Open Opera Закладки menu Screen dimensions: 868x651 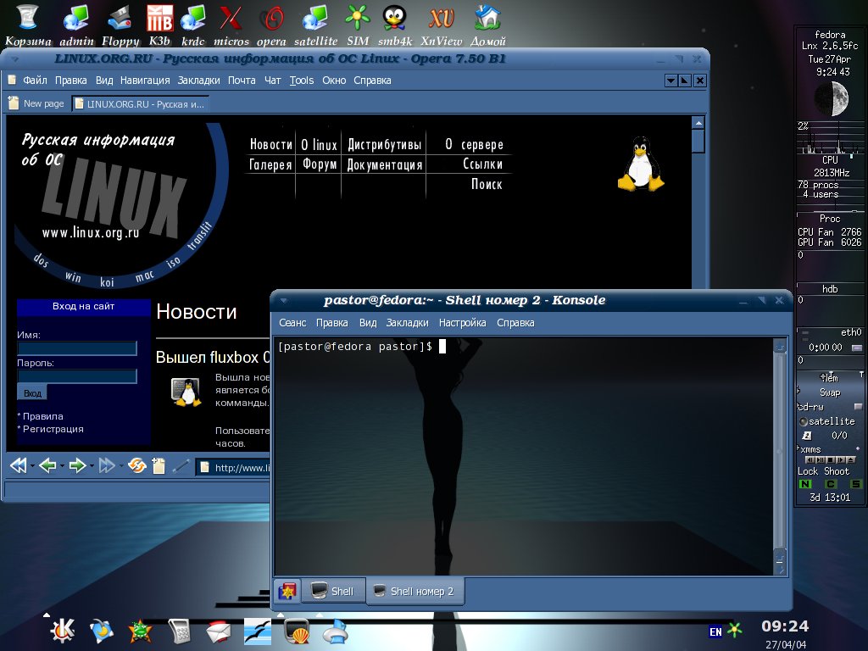click(198, 81)
